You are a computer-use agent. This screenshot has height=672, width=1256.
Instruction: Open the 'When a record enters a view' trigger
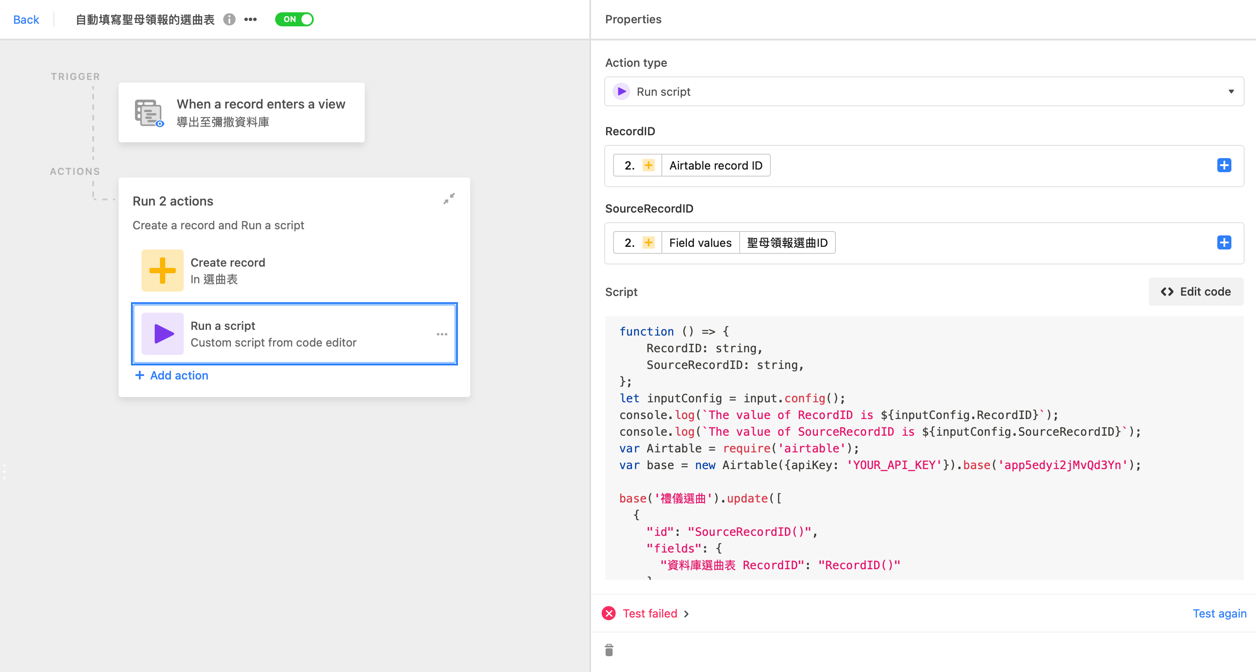point(241,112)
